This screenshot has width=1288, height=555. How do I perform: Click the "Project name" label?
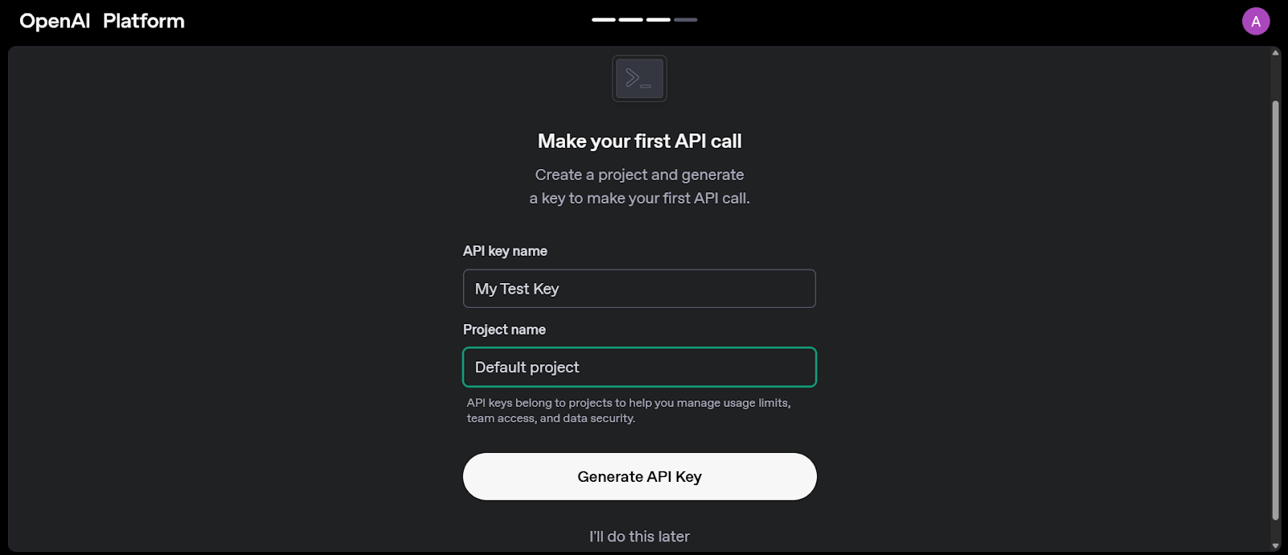click(x=504, y=329)
